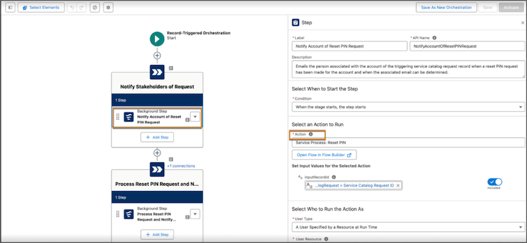
Task: Click the Select Elements button
Action: 41,7
